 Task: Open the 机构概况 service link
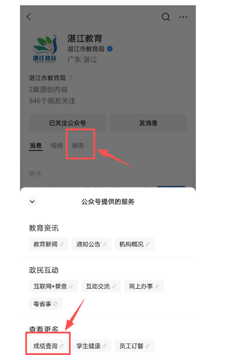(134, 244)
